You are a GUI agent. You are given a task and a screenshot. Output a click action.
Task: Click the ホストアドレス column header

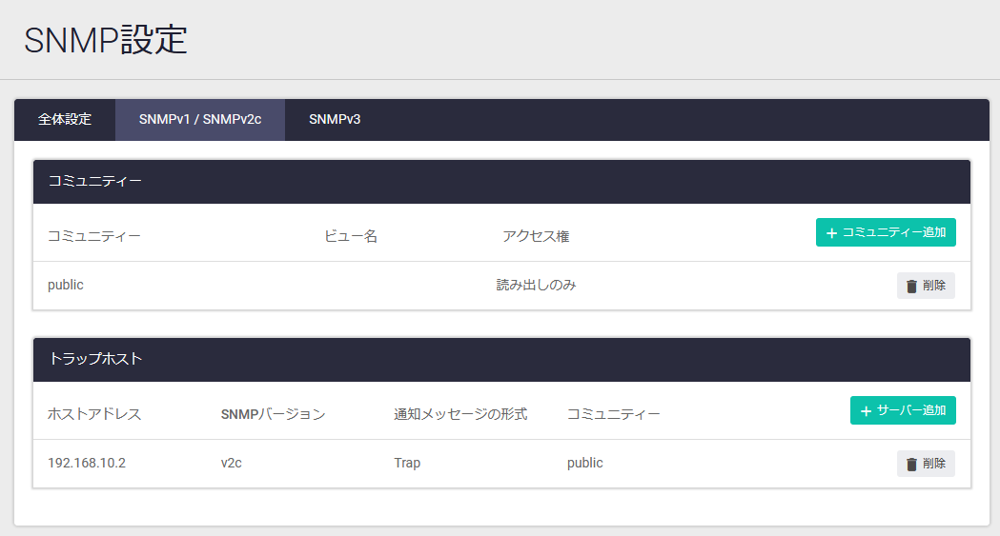[94, 414]
